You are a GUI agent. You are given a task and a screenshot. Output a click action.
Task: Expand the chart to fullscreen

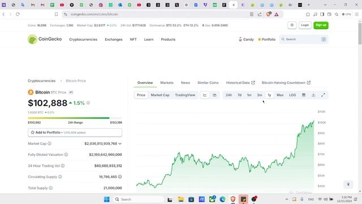pyautogui.click(x=323, y=95)
